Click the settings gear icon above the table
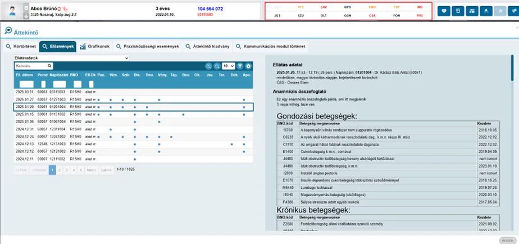The width and height of the screenshot is (519, 244). (248, 66)
